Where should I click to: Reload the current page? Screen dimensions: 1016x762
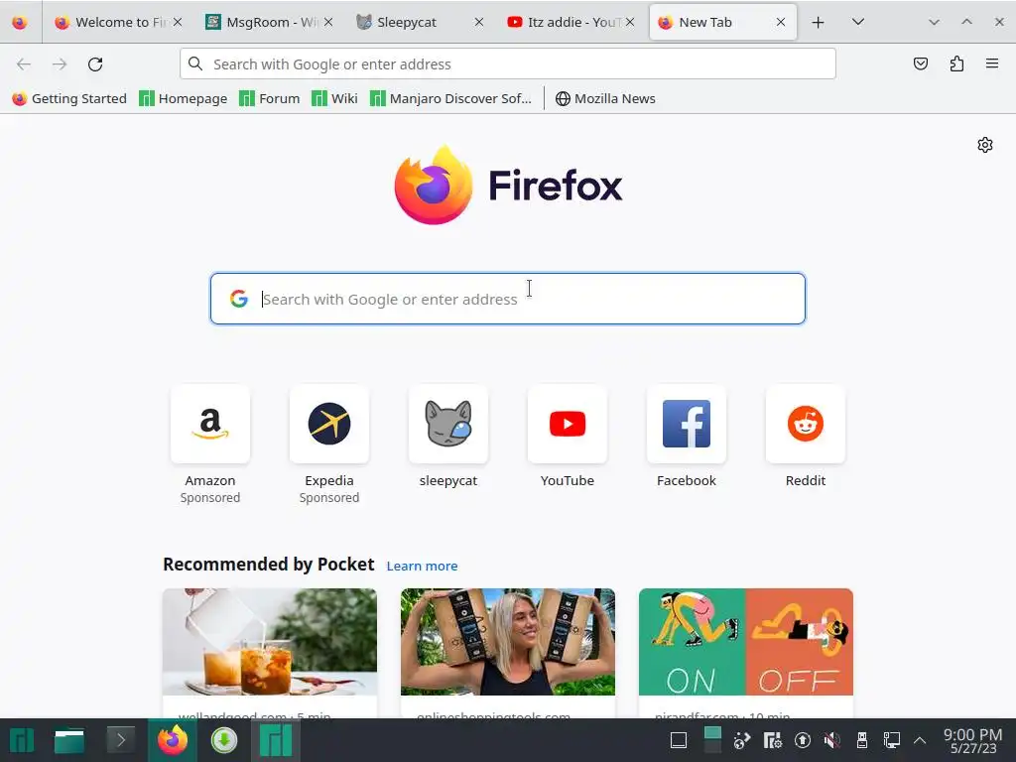(x=95, y=64)
